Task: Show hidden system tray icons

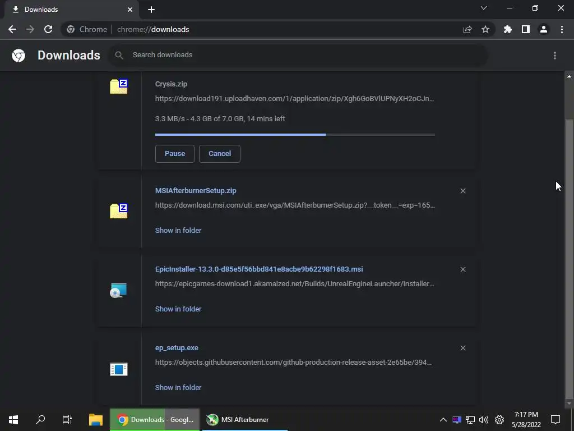Action: 443,420
